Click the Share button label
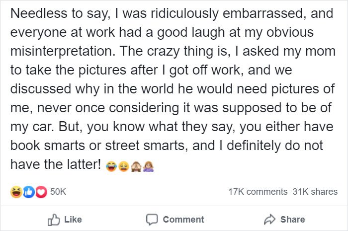This screenshot has width=348, height=231. click(x=292, y=220)
